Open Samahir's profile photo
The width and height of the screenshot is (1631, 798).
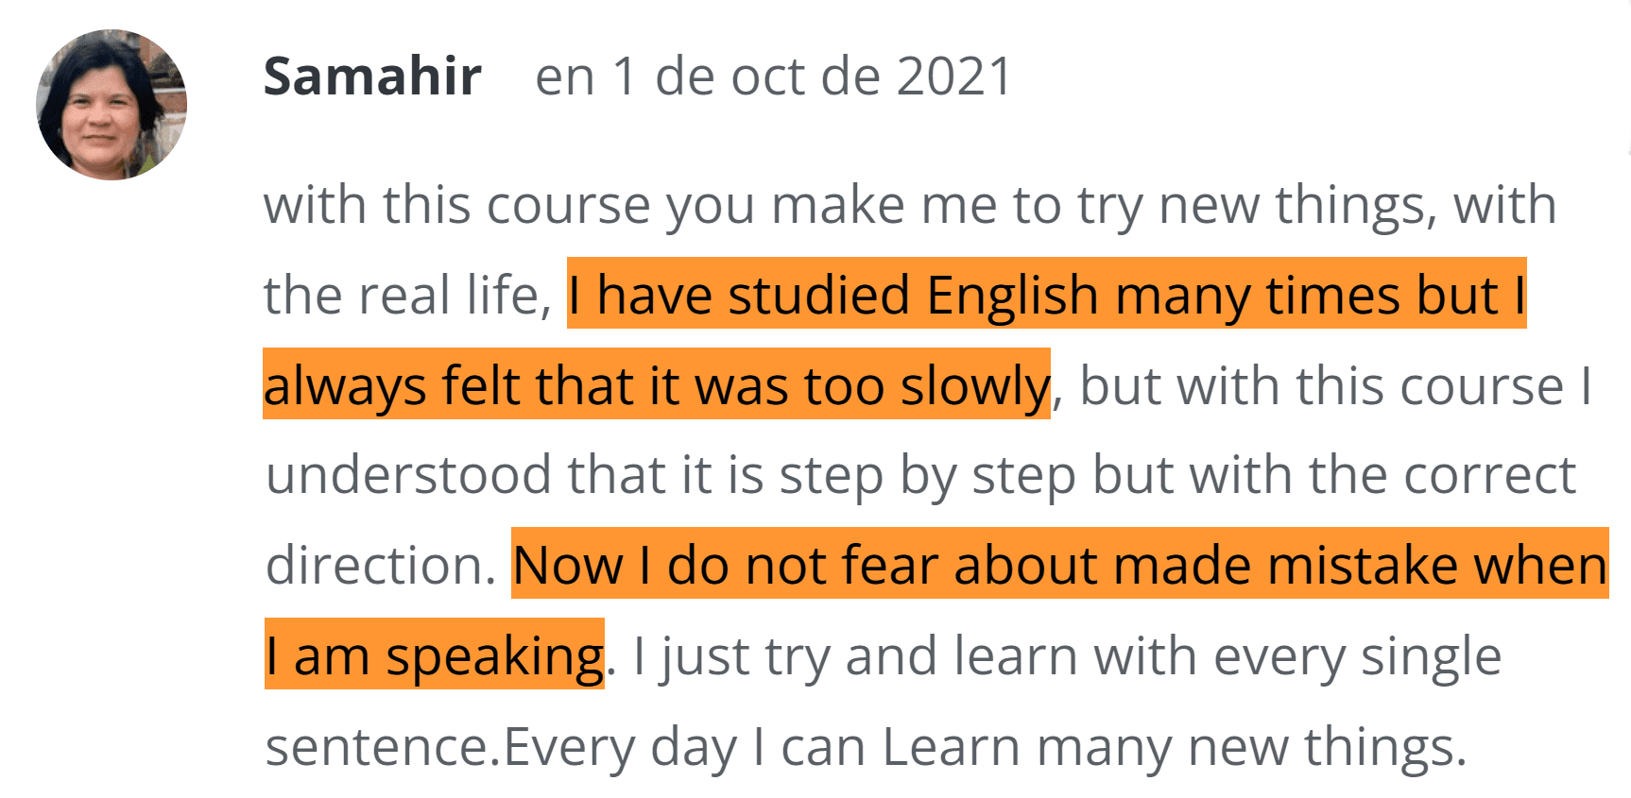coord(112,105)
